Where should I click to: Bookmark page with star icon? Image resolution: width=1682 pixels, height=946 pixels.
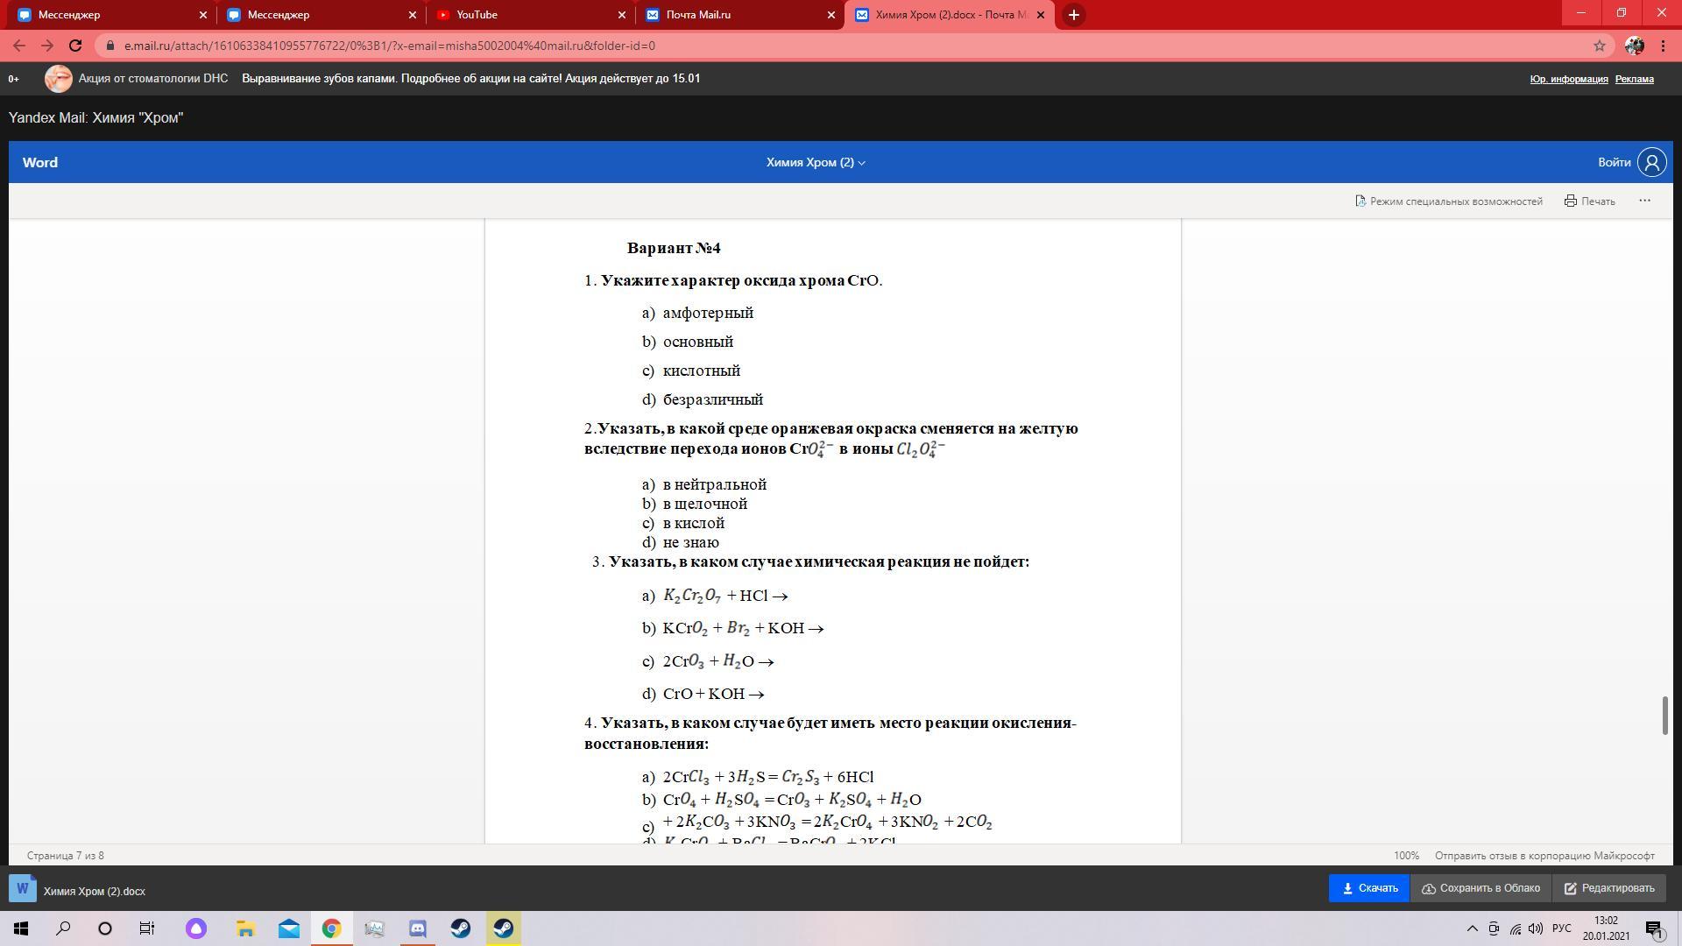pos(1599,46)
